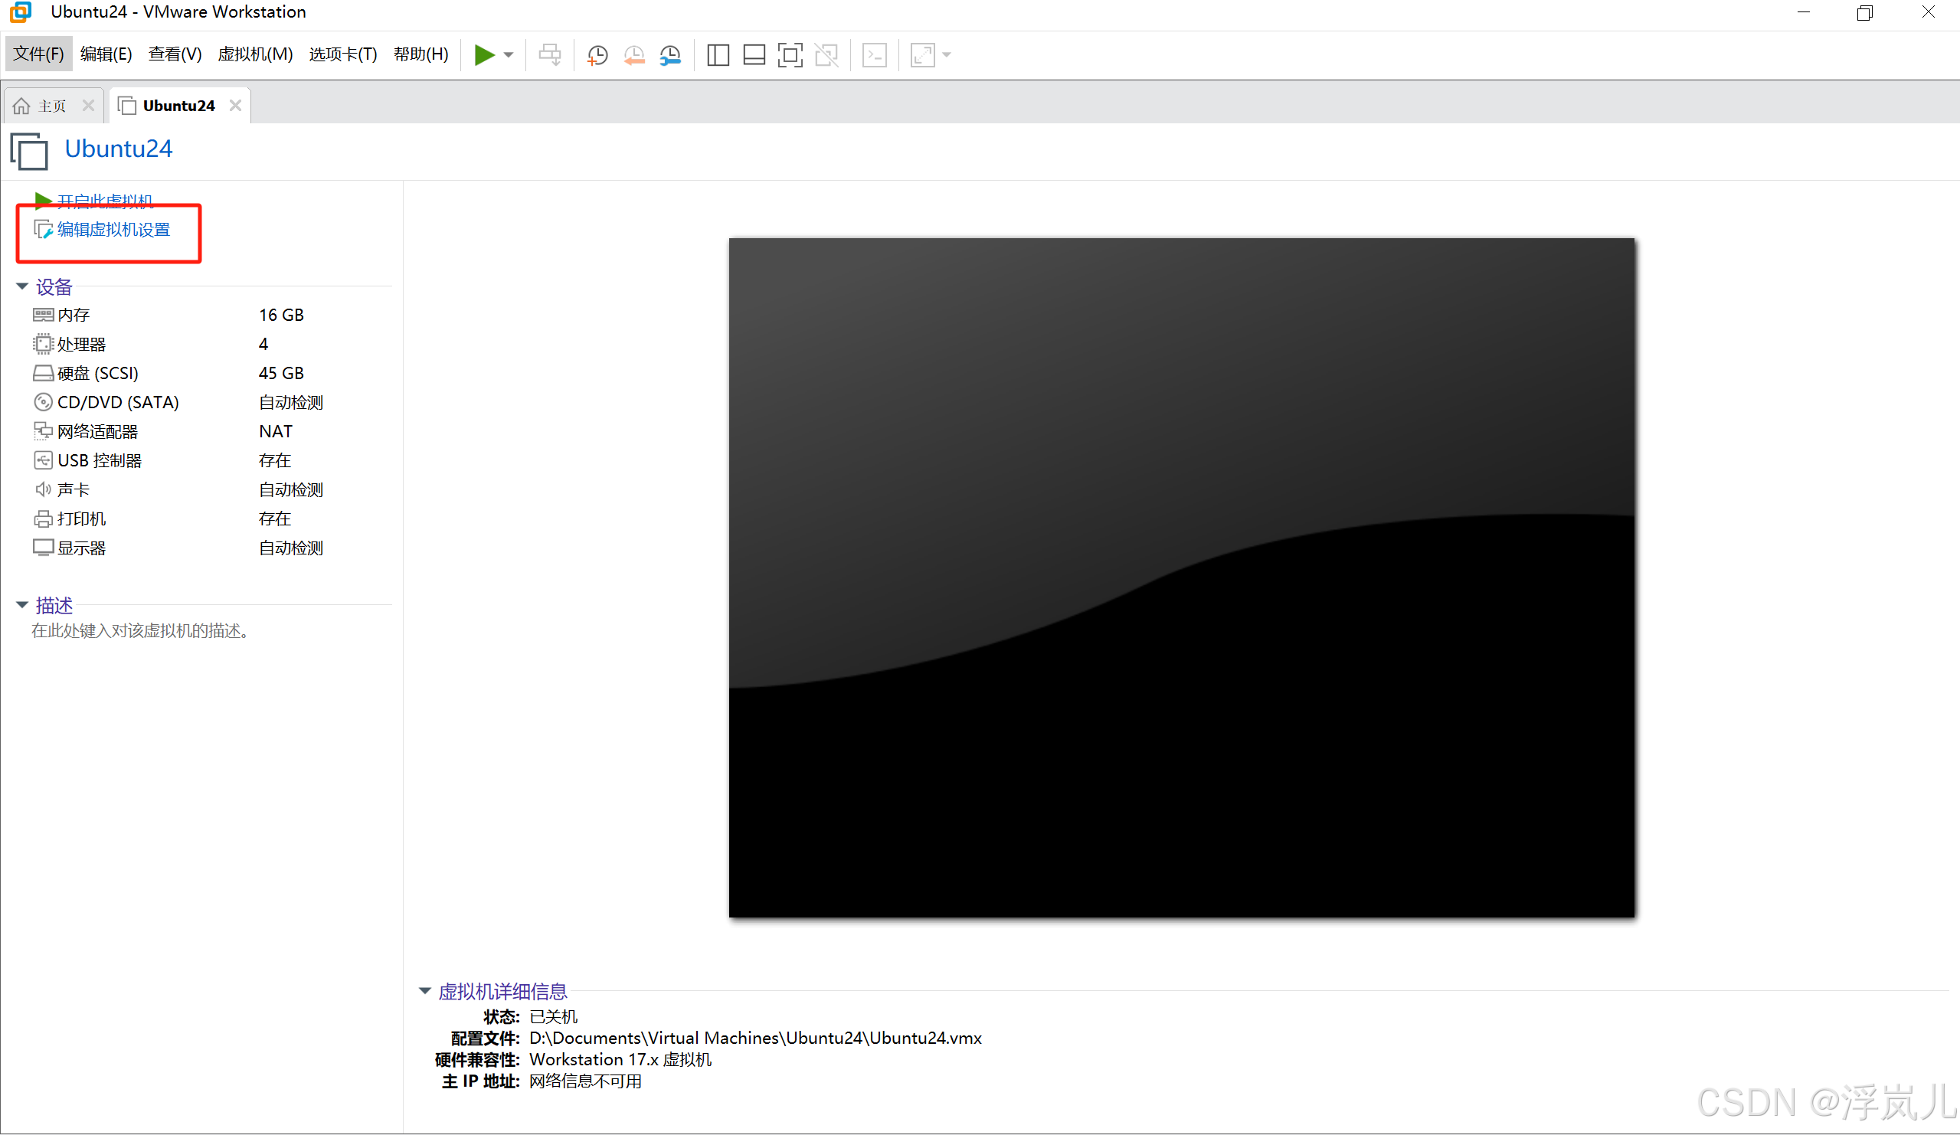Click 编辑虚拟机设置 link
1960x1135 pixels.
click(113, 230)
